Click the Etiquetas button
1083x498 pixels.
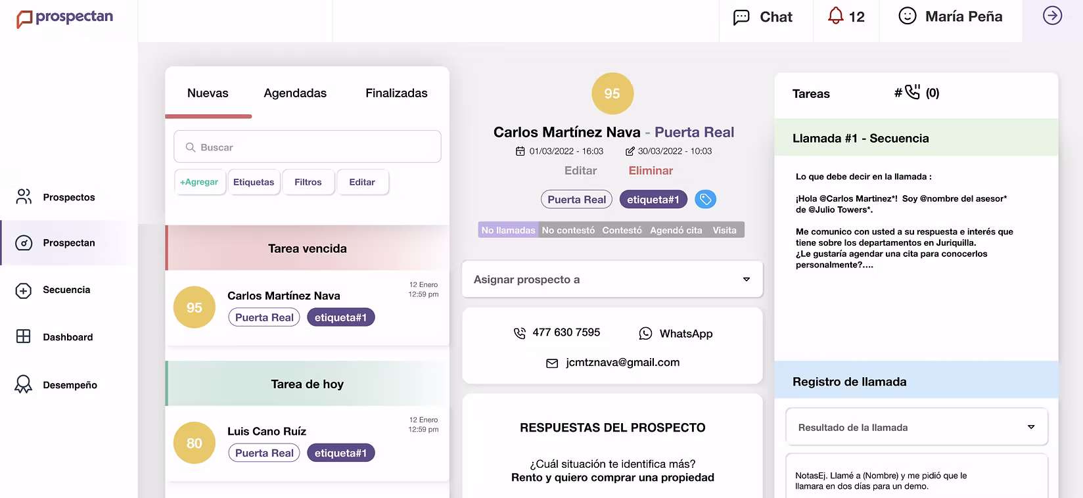[254, 182]
